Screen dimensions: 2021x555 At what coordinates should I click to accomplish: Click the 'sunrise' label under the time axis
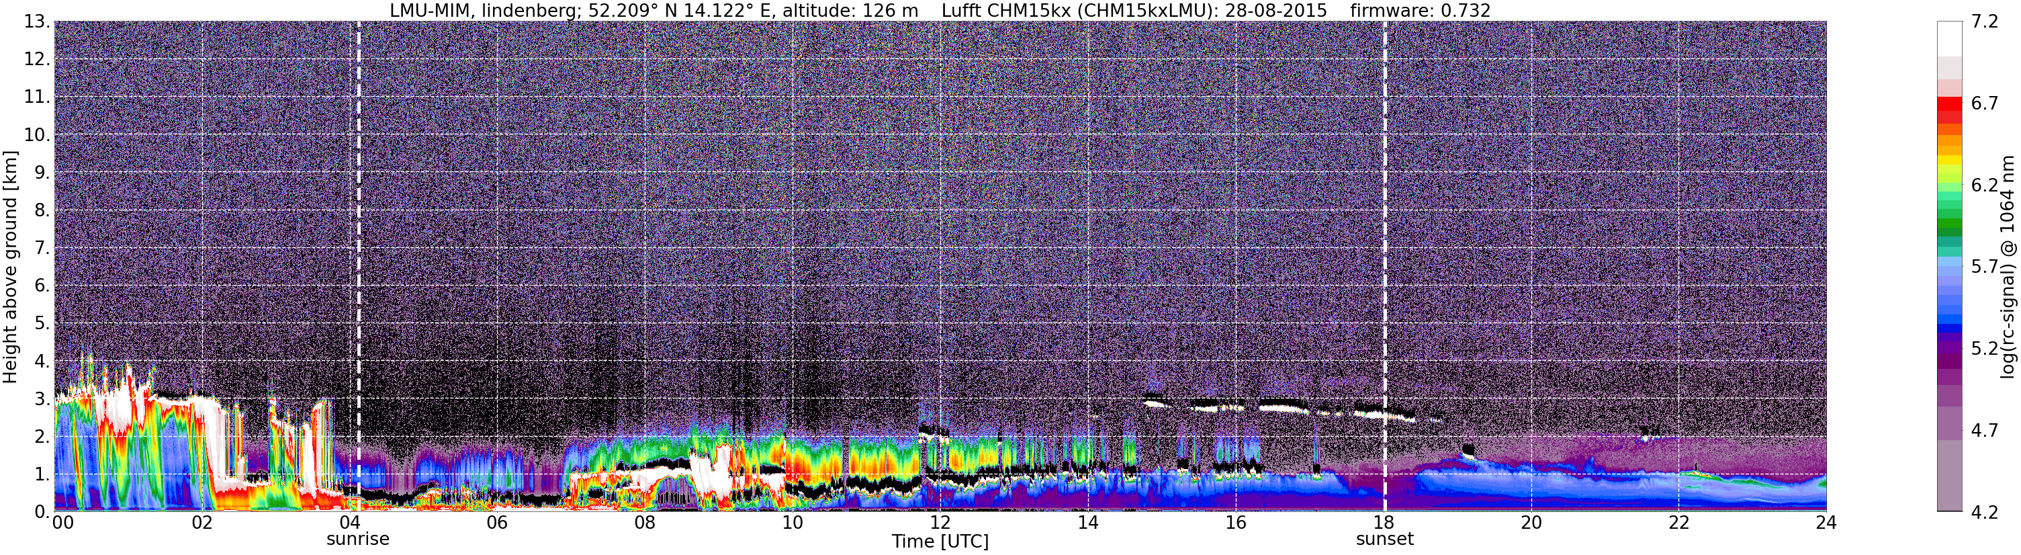[358, 538]
